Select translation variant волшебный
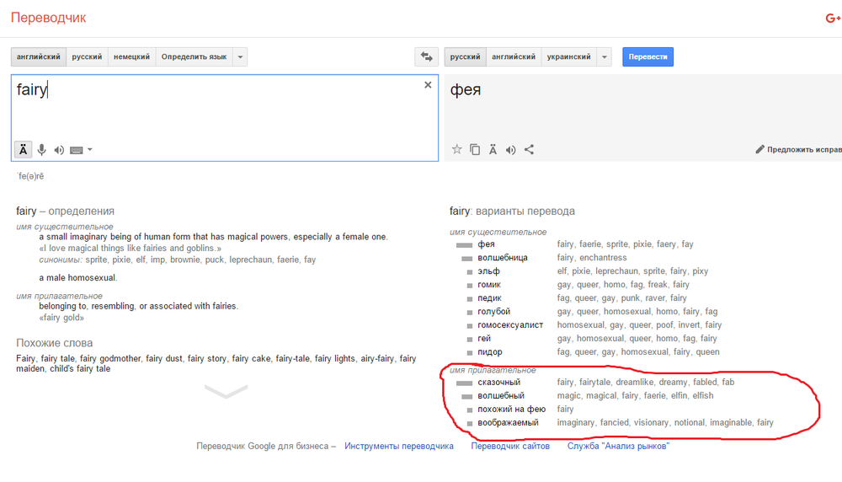Viewport: 842px width, 482px height. (501, 395)
